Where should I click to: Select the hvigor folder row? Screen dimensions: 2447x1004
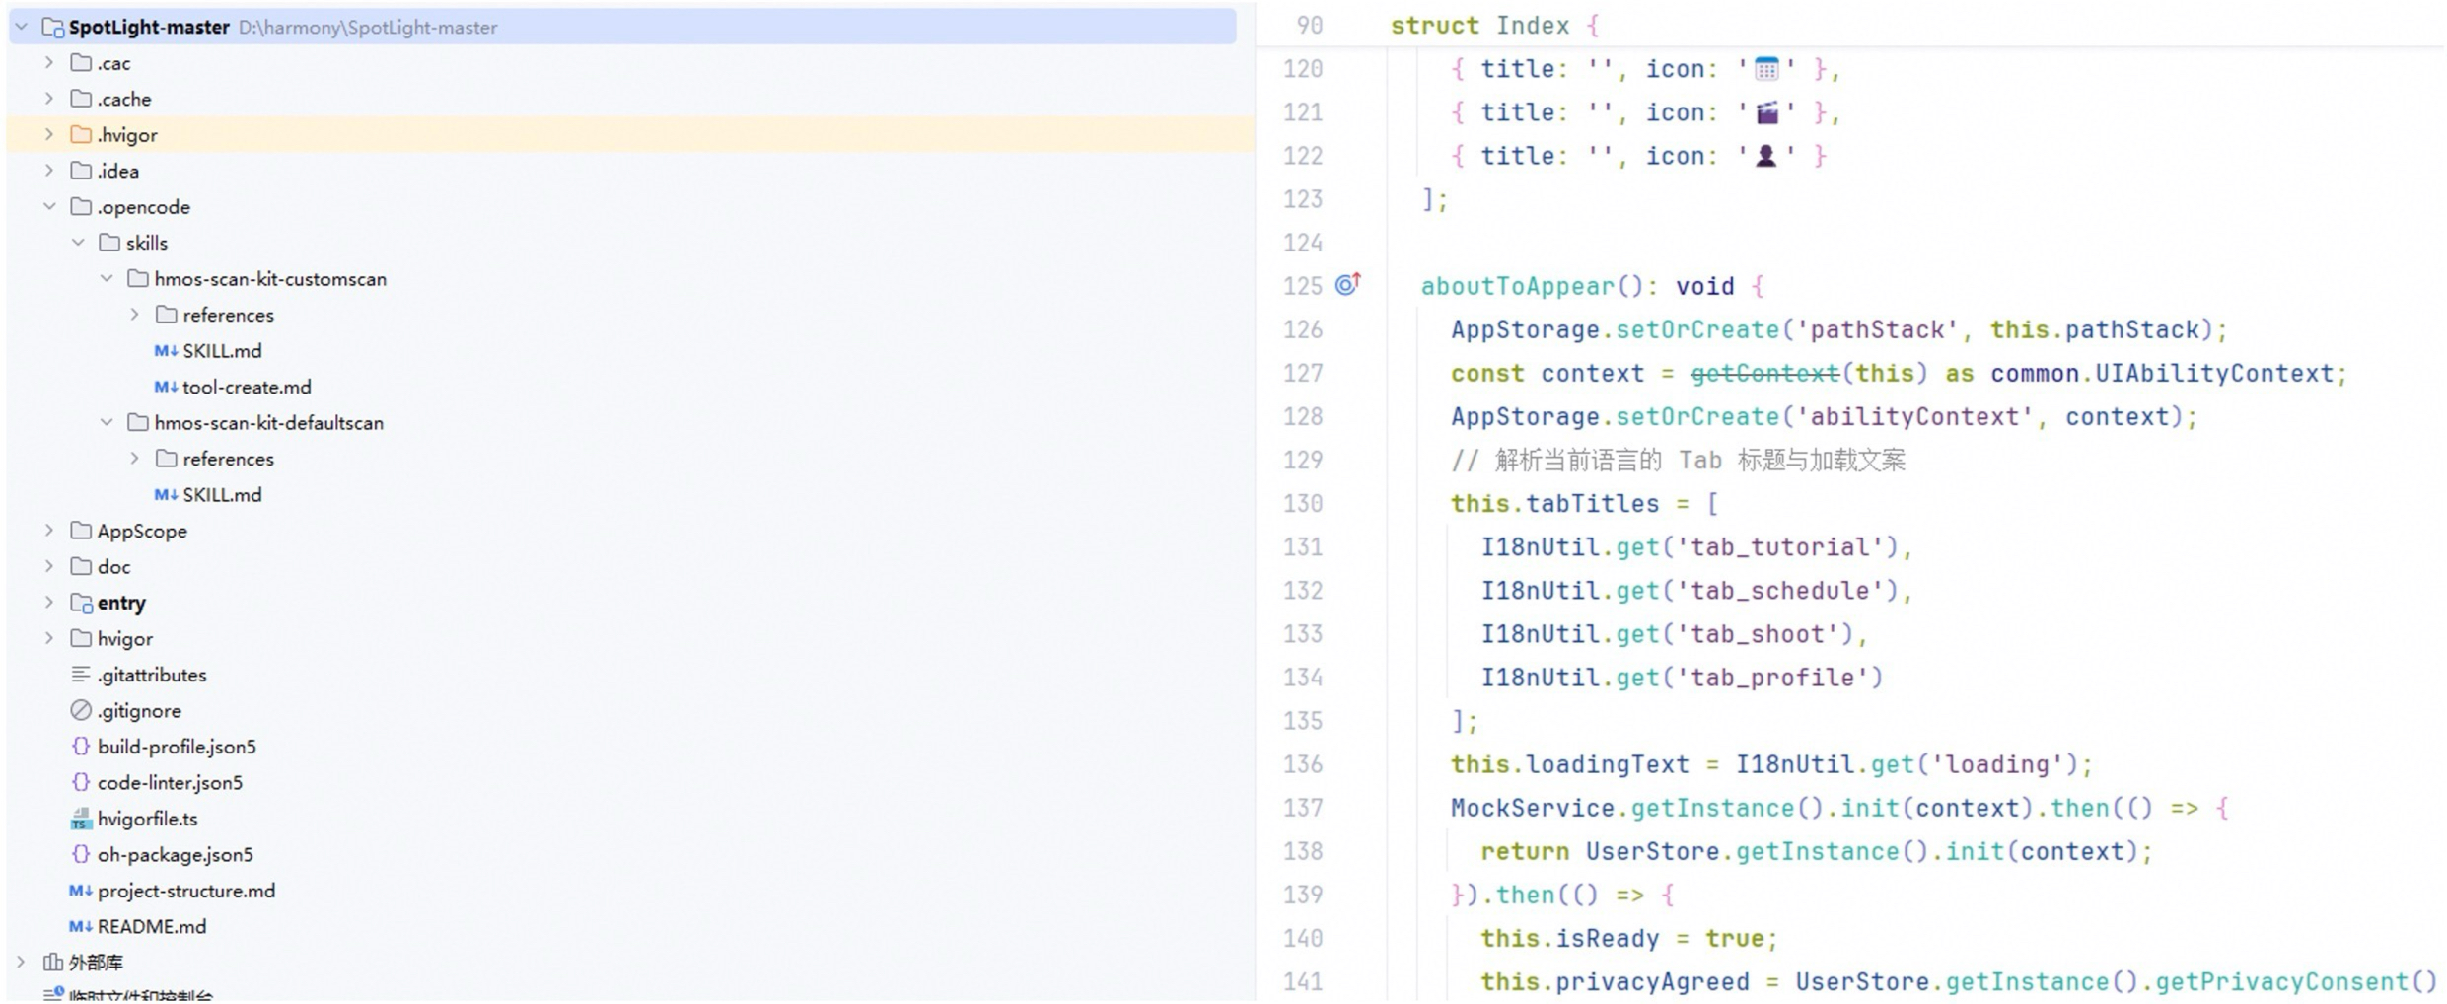631,639
